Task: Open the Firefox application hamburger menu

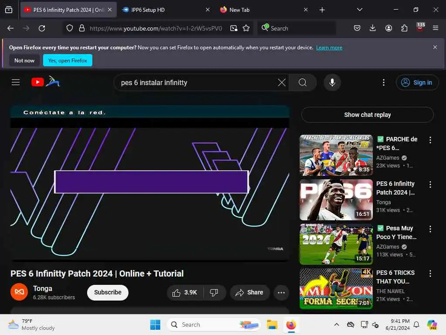Action: coord(436,28)
